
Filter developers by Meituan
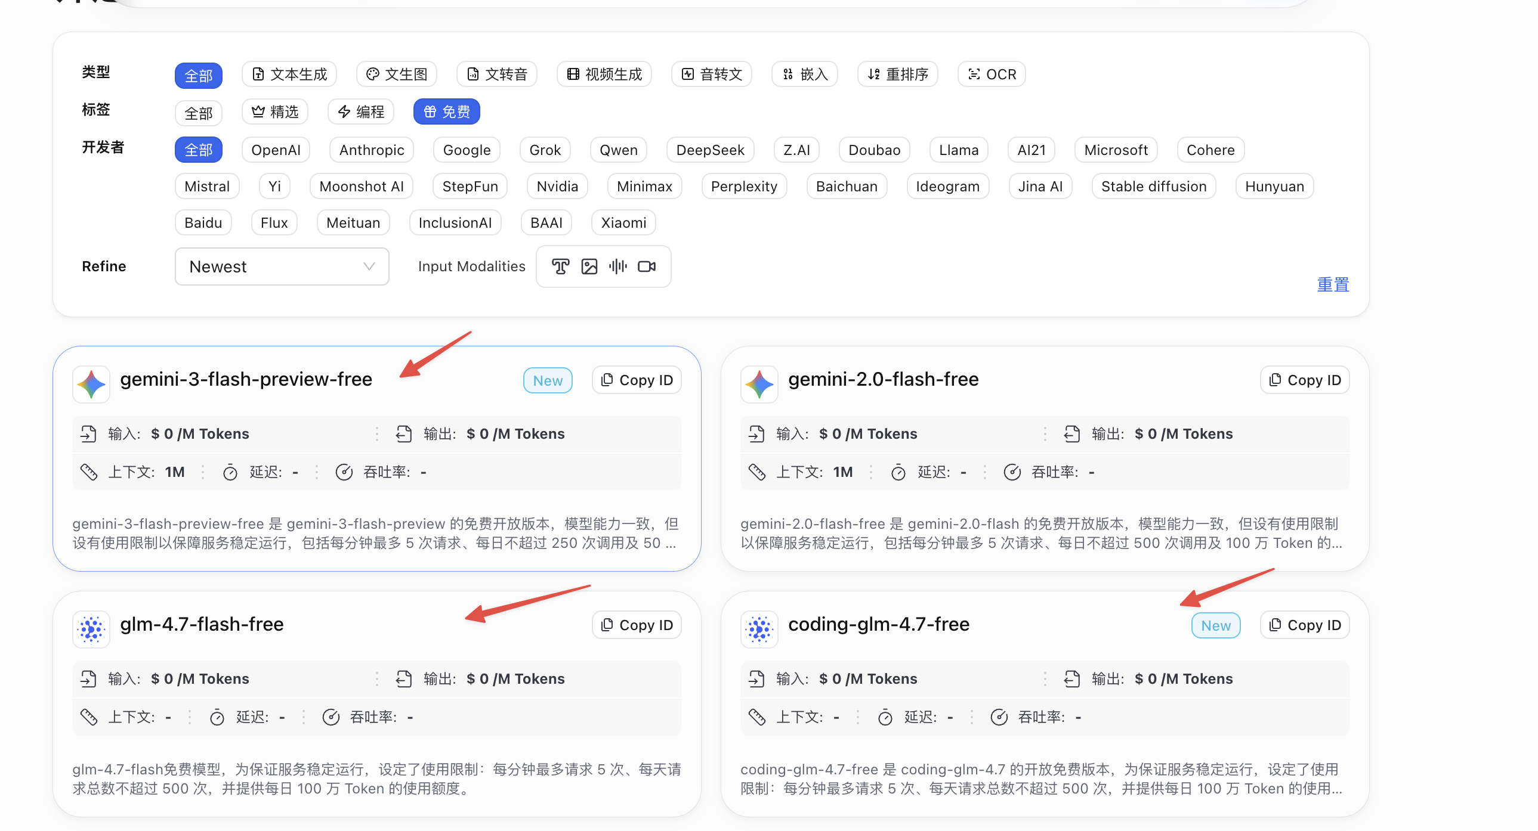[353, 222]
